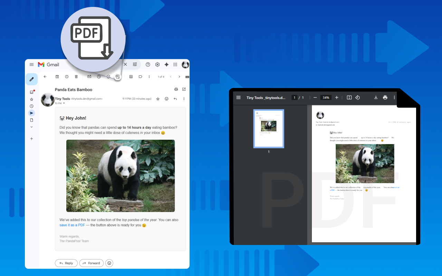This screenshot has width=442, height=276.
Task: Click the Gmail compose pencil button
Action: (x=31, y=79)
